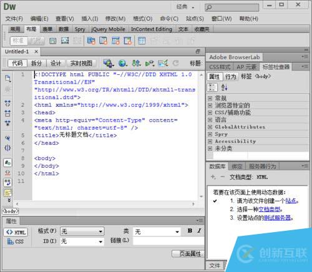312x272 pixels.
Task: Click the select parent tag icon
Action: click(x=7, y=138)
